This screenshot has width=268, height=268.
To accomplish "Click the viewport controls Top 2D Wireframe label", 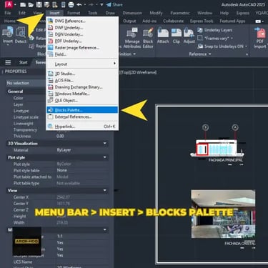I will pos(138,72).
